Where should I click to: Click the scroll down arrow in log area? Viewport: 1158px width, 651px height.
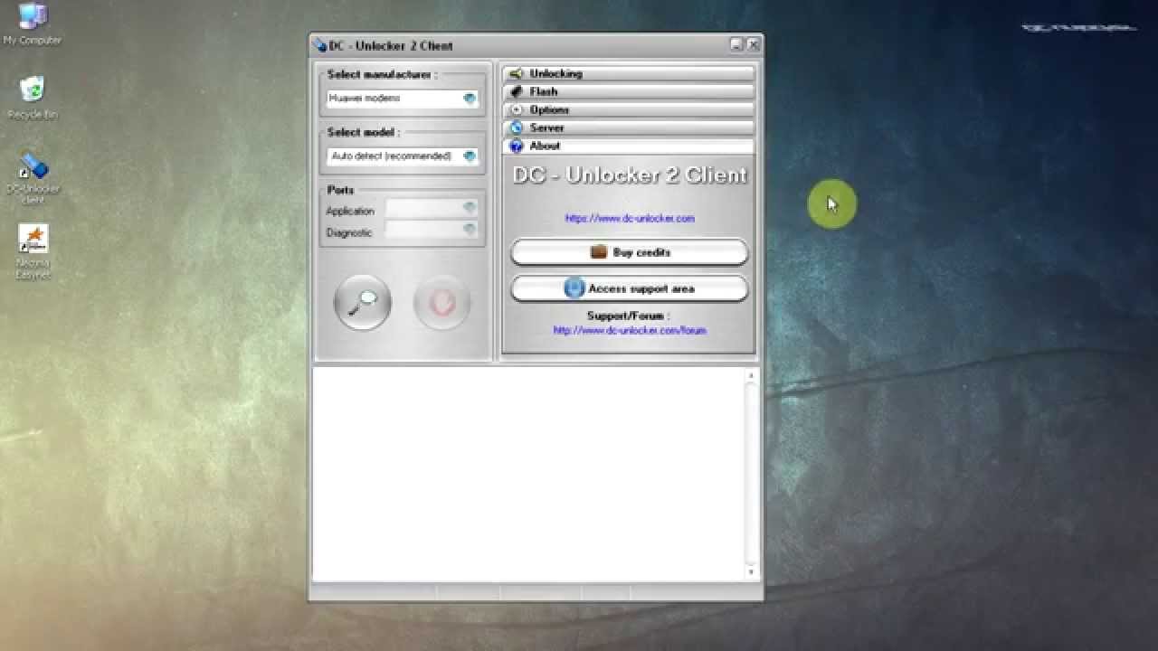[x=751, y=571]
